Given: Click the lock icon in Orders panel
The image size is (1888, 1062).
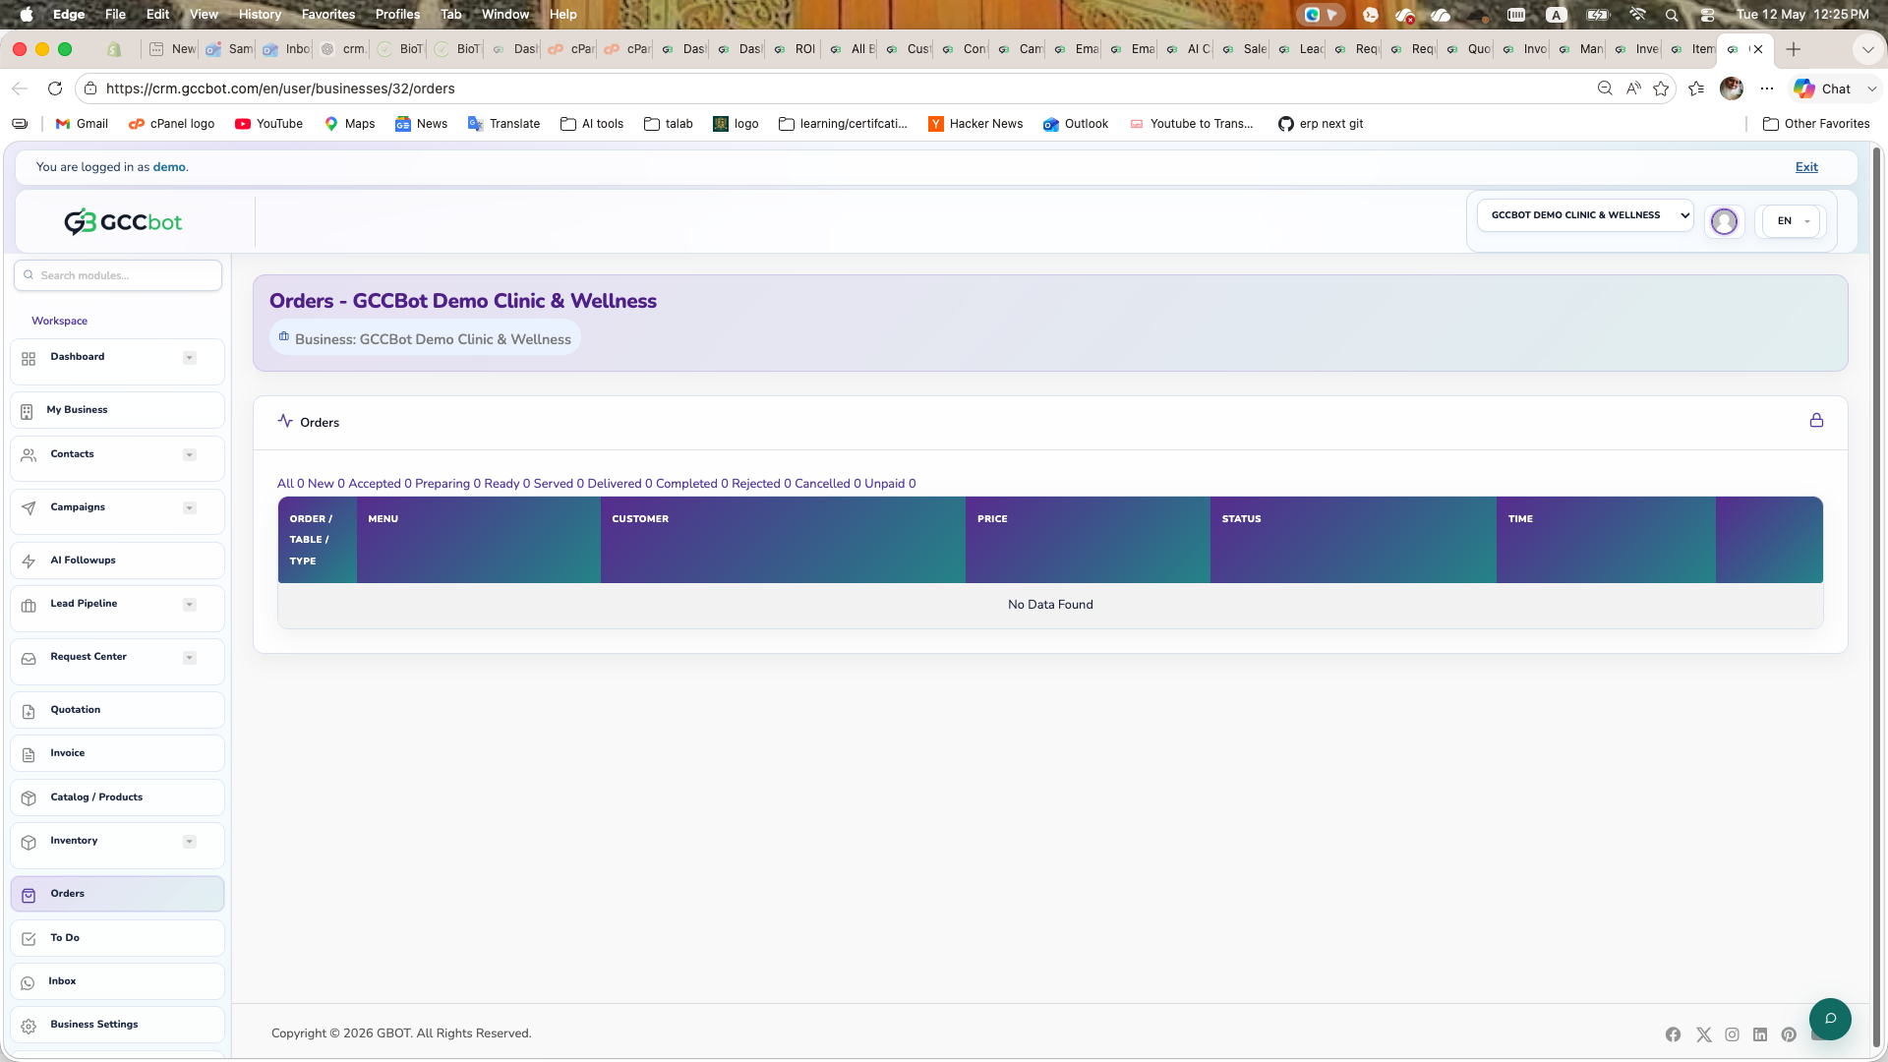Looking at the screenshot, I should coord(1816,420).
